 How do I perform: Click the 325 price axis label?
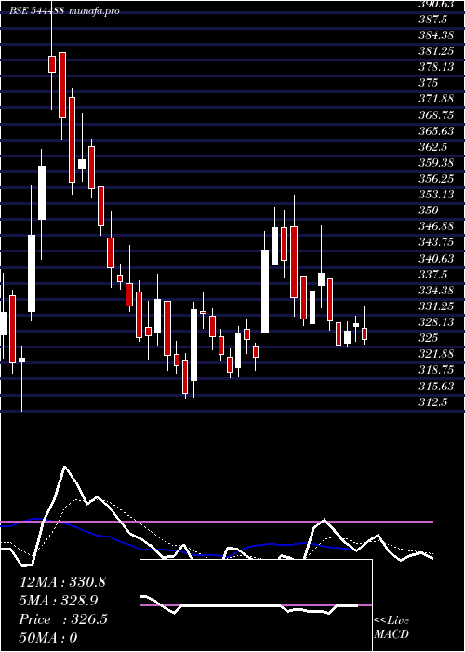[x=429, y=337]
